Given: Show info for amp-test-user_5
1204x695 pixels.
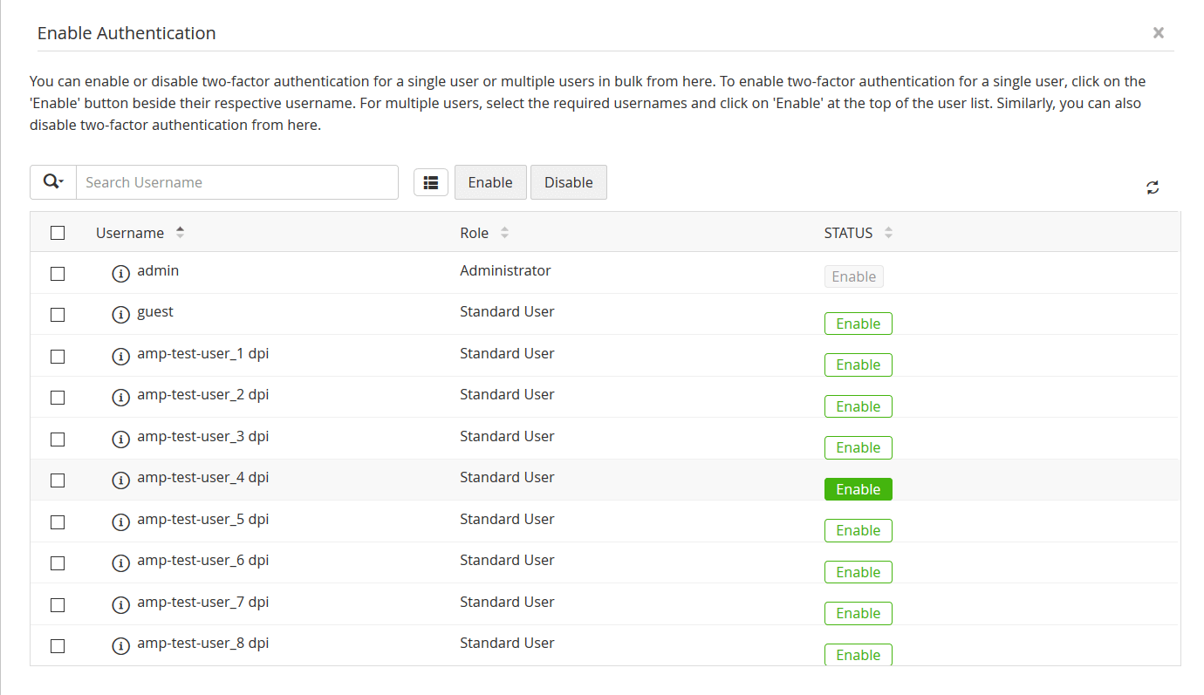Looking at the screenshot, I should 121,521.
